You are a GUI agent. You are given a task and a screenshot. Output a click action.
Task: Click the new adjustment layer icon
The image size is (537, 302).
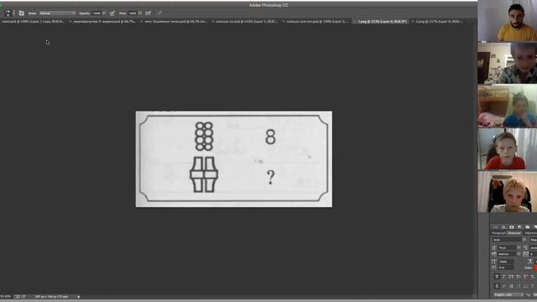519,227
